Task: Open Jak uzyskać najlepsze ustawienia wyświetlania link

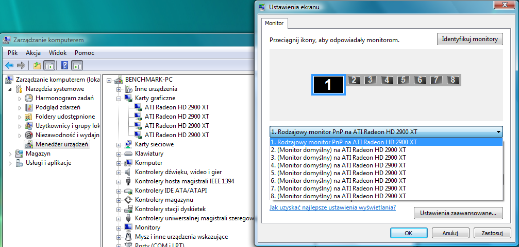Action: [333, 207]
